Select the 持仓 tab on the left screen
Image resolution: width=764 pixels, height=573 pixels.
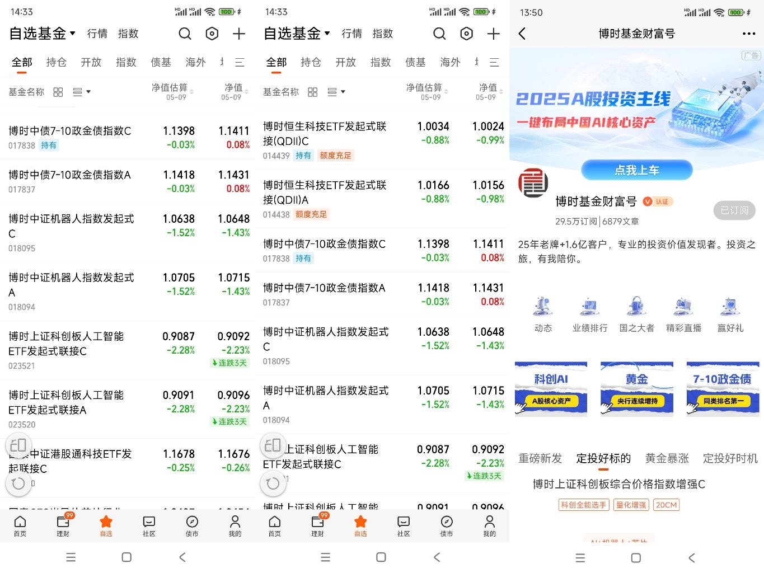[x=56, y=62]
